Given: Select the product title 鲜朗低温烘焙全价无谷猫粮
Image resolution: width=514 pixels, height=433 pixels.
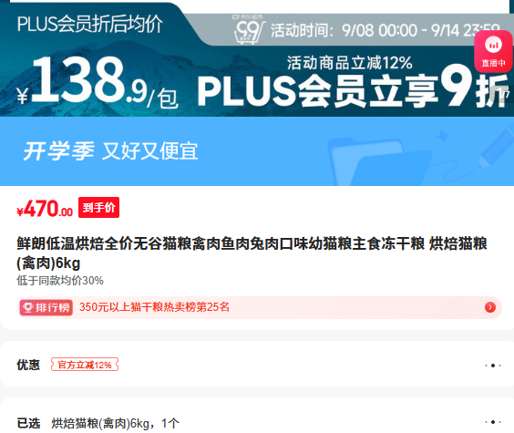Looking at the screenshot, I should coord(252,253).
